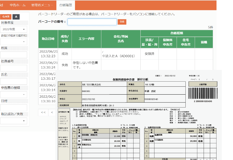Click into the 所属 input field

pos(14,55)
